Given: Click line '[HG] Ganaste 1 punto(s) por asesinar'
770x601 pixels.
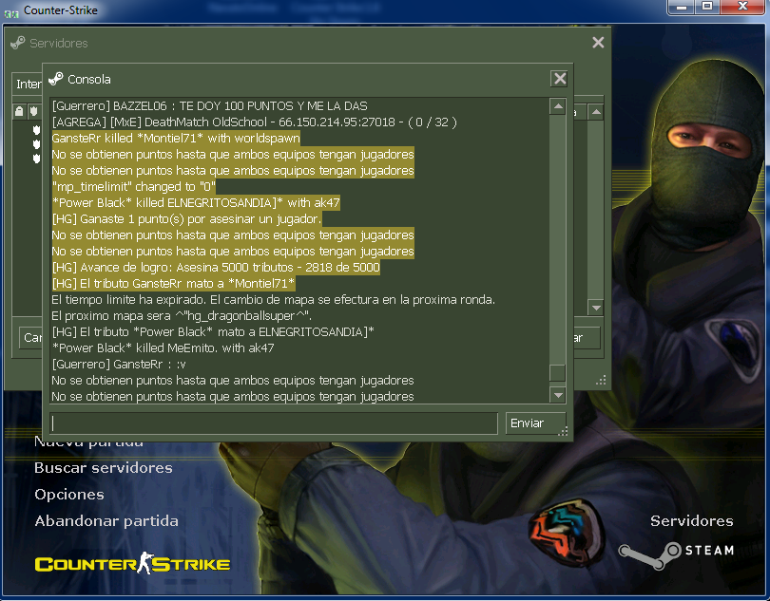Looking at the screenshot, I should [x=186, y=218].
